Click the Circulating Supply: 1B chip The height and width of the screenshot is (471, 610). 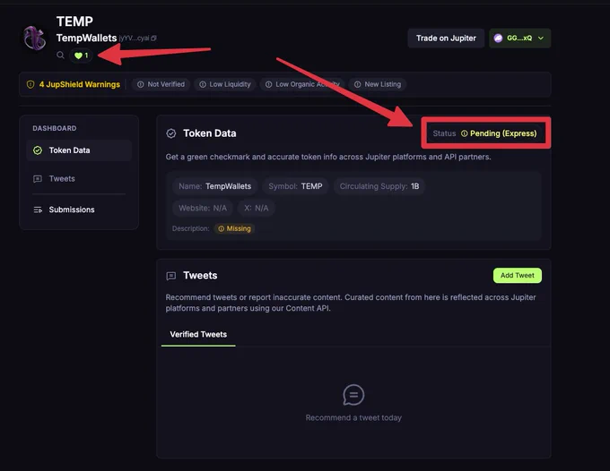click(379, 186)
